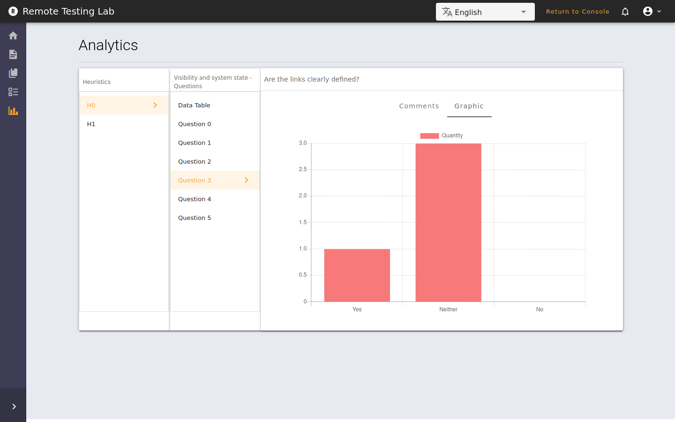Open the notifications bell

(625, 12)
